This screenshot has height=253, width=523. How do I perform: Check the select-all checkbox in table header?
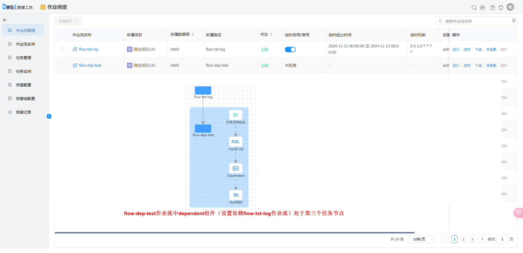coord(62,35)
